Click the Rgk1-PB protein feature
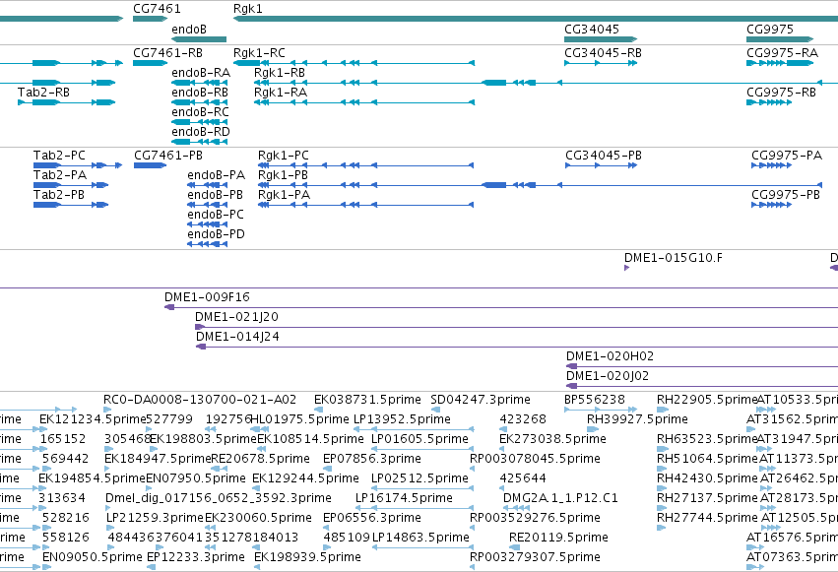Viewport: 838px width, 572px height. pos(540,185)
